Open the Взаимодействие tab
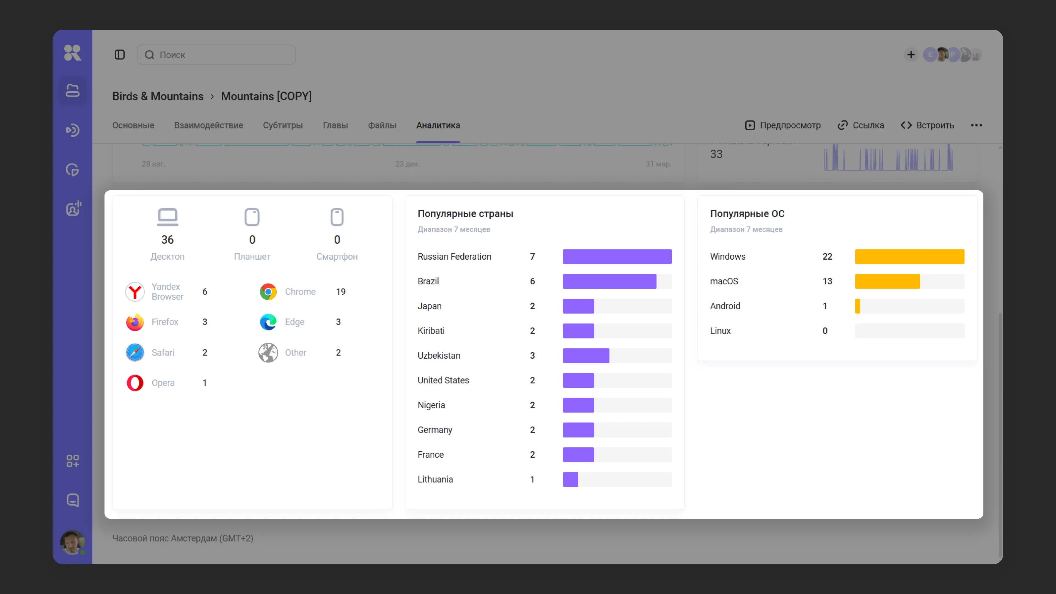1056x594 pixels. 208,125
